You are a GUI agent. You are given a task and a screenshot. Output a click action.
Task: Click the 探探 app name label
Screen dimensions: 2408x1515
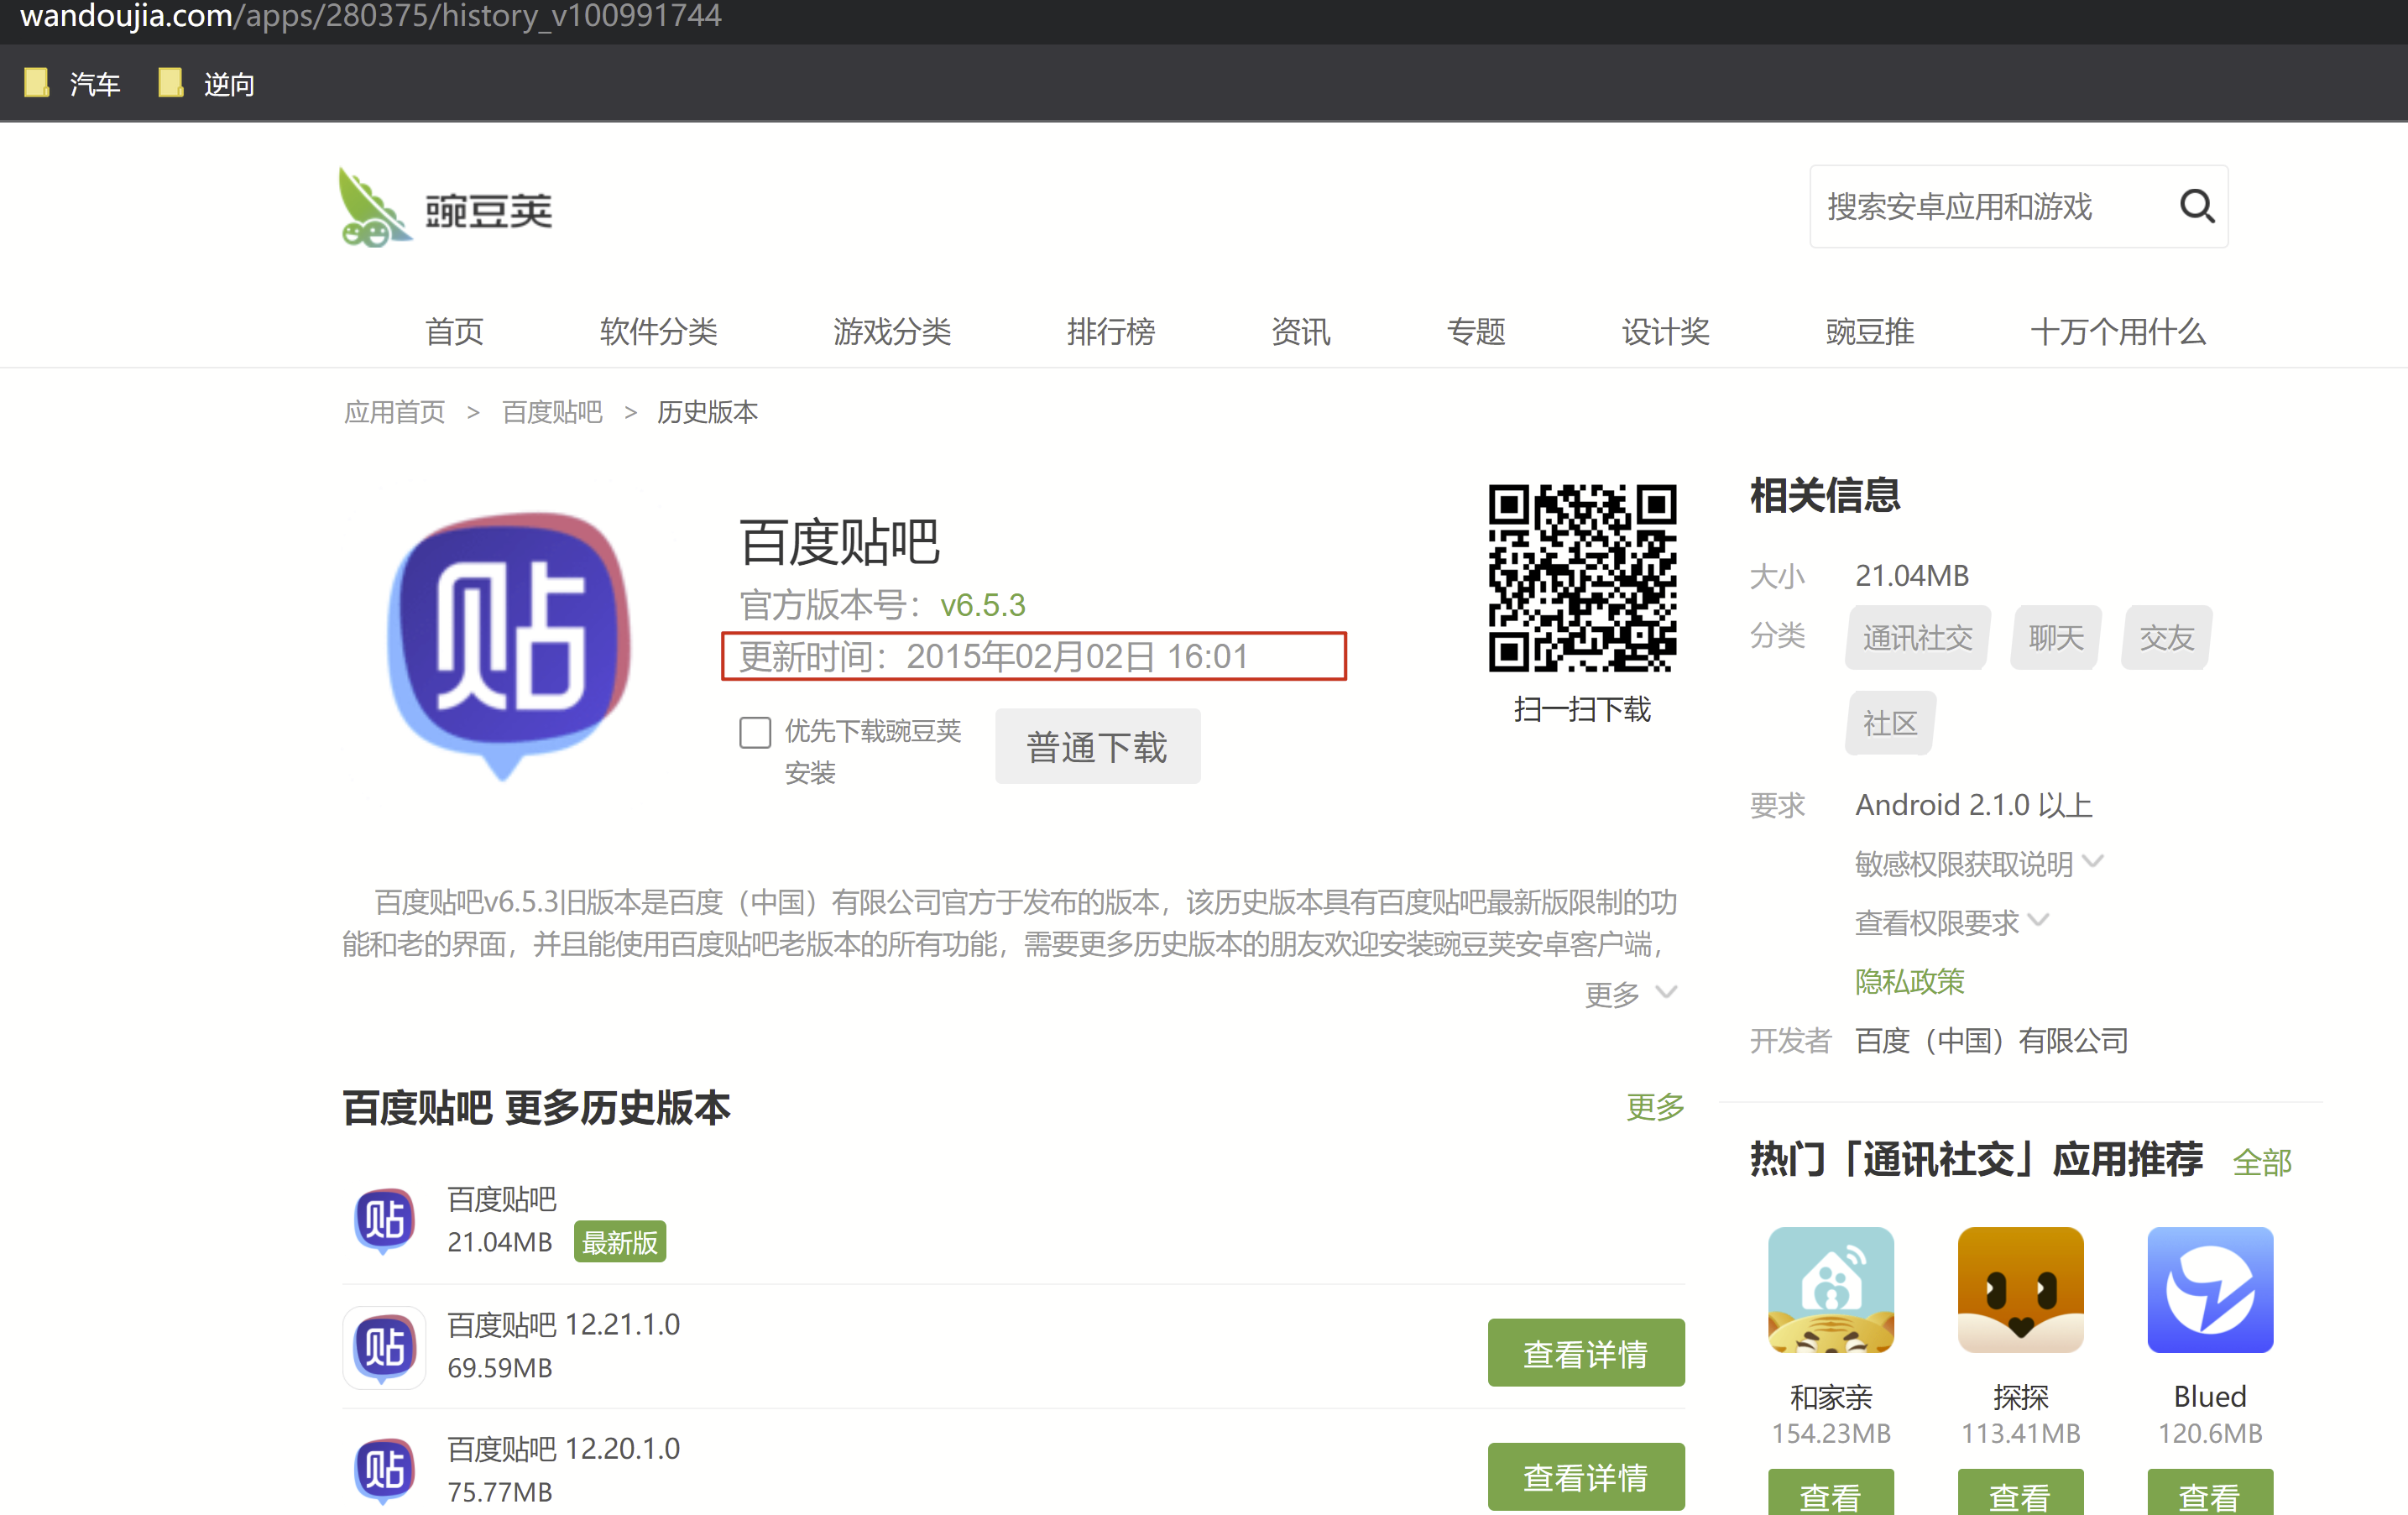click(2020, 1397)
